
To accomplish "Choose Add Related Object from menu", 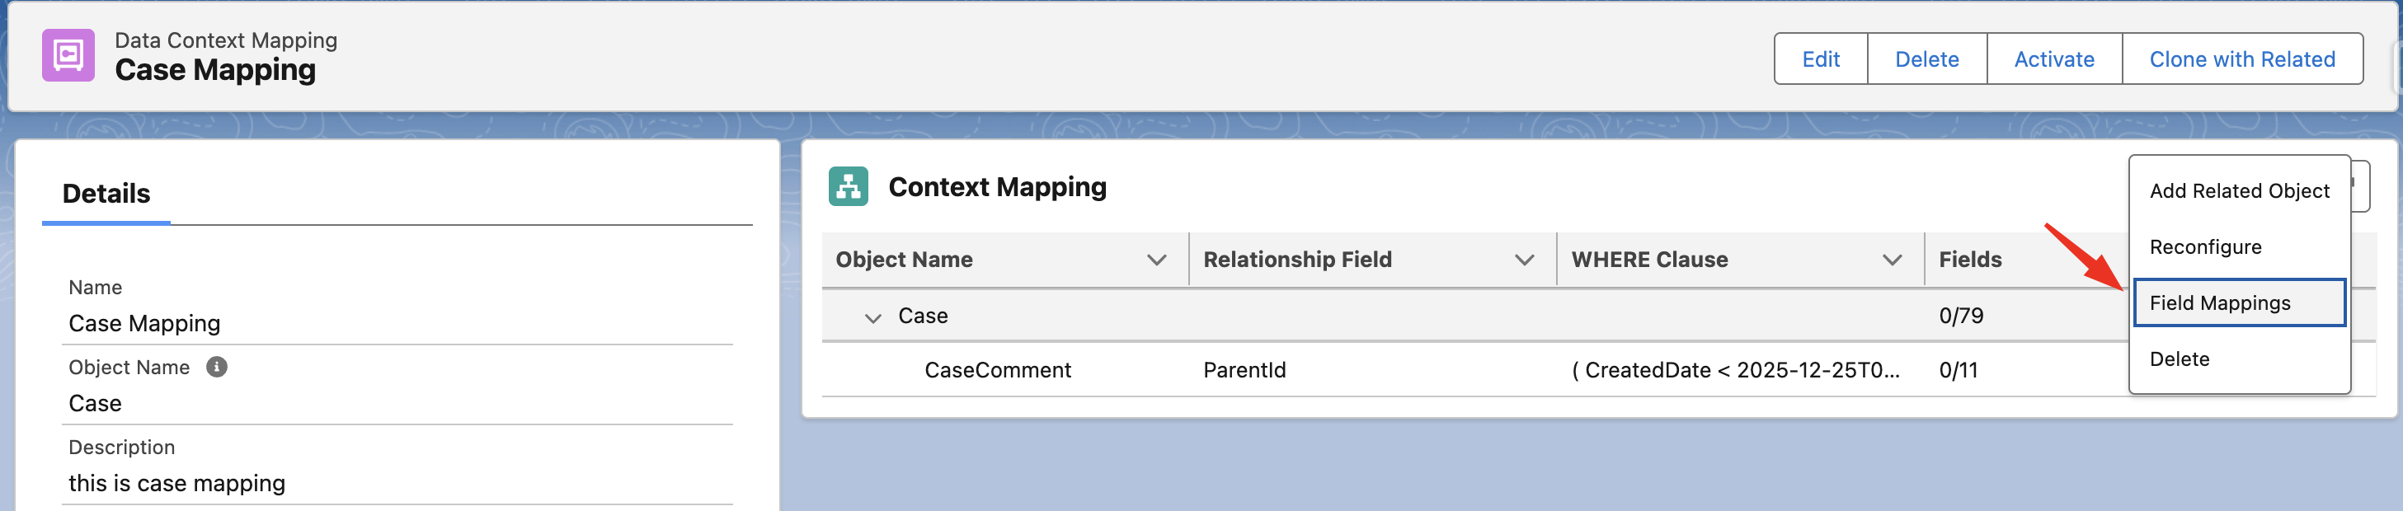I will (2239, 191).
